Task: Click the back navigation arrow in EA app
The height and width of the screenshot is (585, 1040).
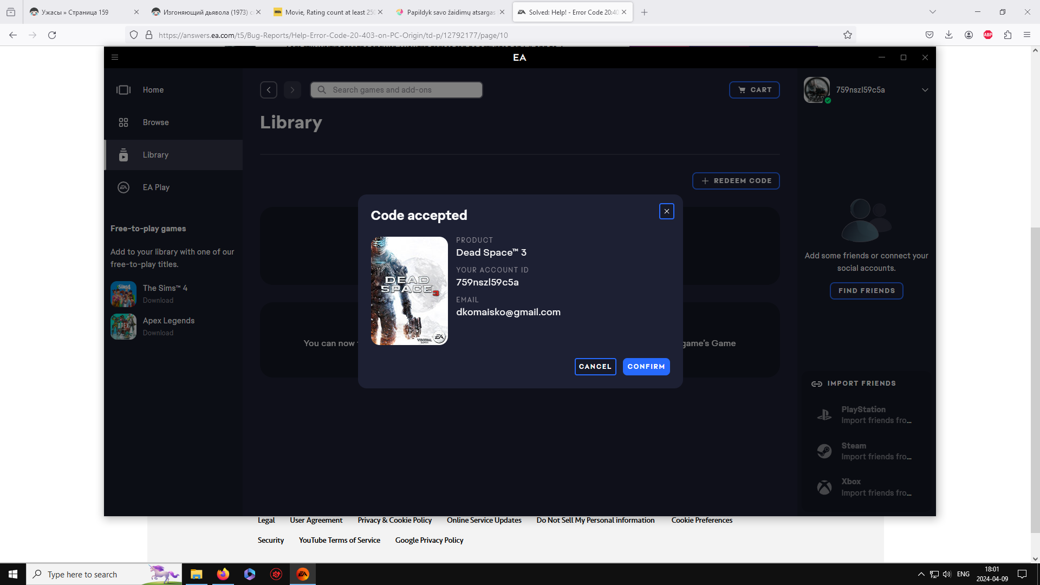Action: [x=269, y=90]
